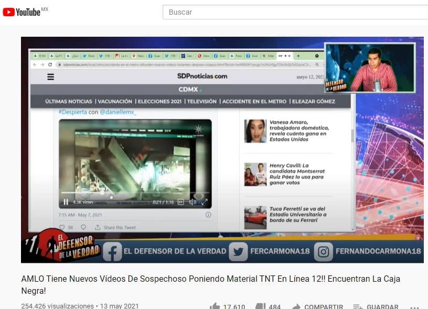The width and height of the screenshot is (428, 309).
Task: Open ACCIDENTE EN EL METRO nav item
Action: 254,102
